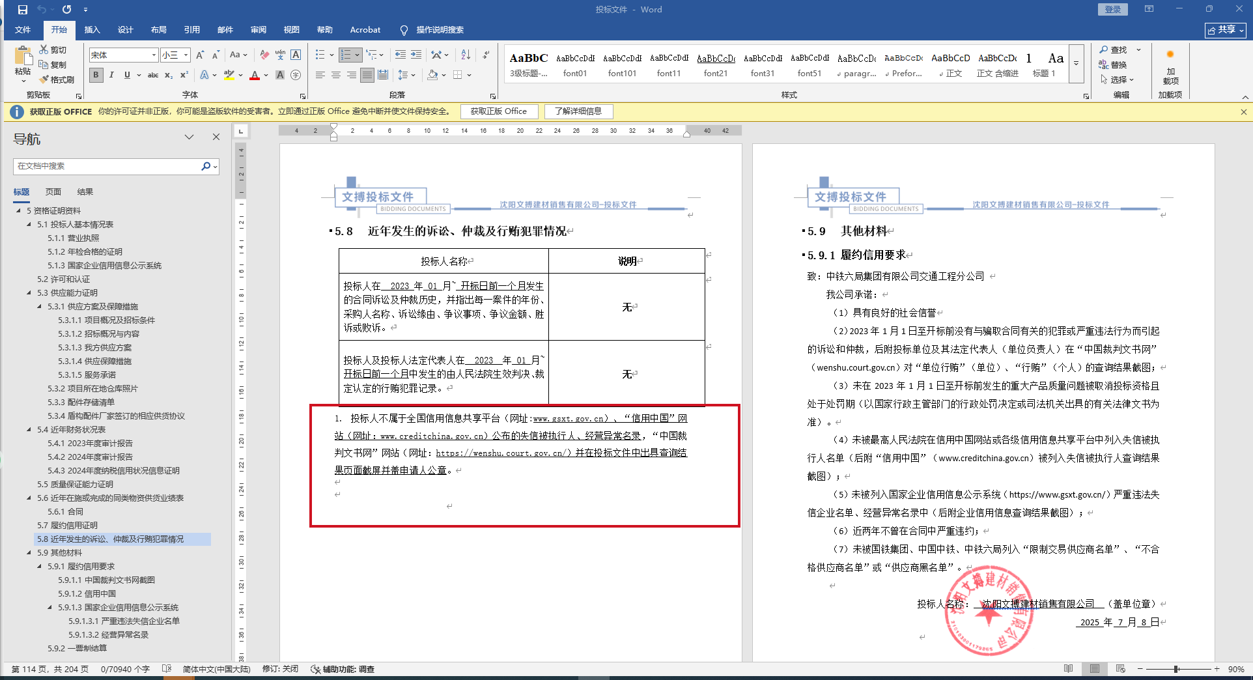Open line spacing dropdown

(407, 75)
